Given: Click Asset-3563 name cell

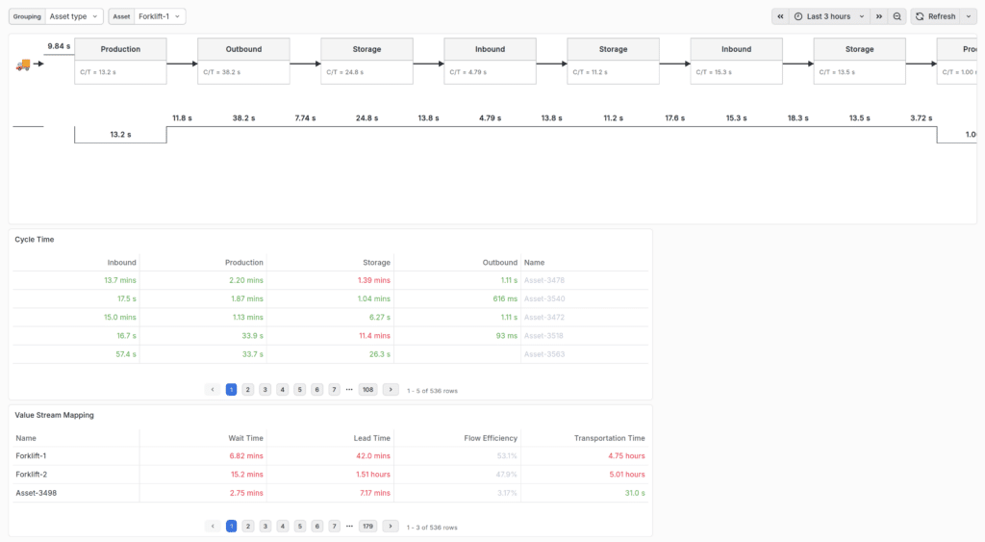Looking at the screenshot, I should point(544,354).
